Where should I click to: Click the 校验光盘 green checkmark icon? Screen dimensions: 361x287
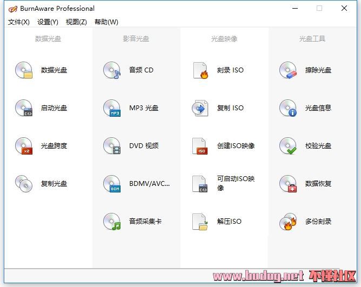tap(288, 146)
